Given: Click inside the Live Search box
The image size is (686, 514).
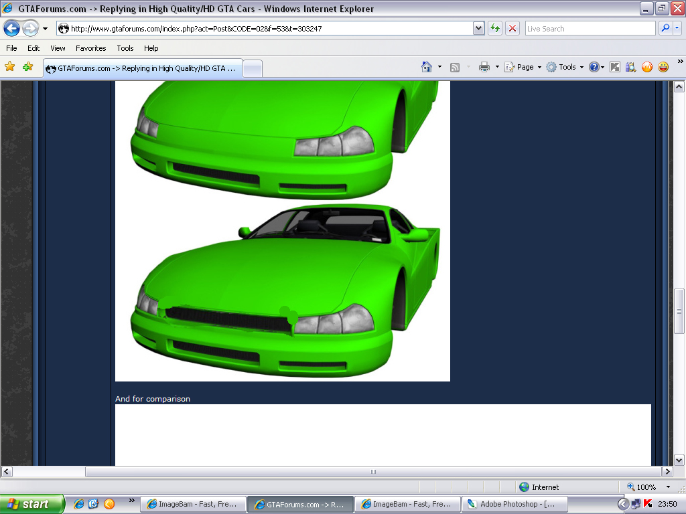Looking at the screenshot, I should click(x=590, y=29).
